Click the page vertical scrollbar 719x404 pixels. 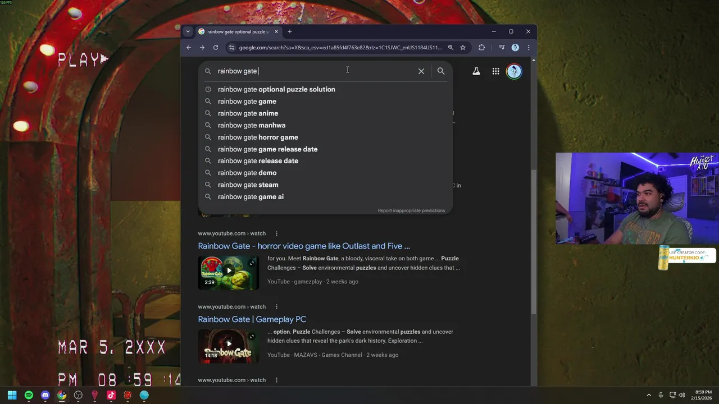point(534,241)
